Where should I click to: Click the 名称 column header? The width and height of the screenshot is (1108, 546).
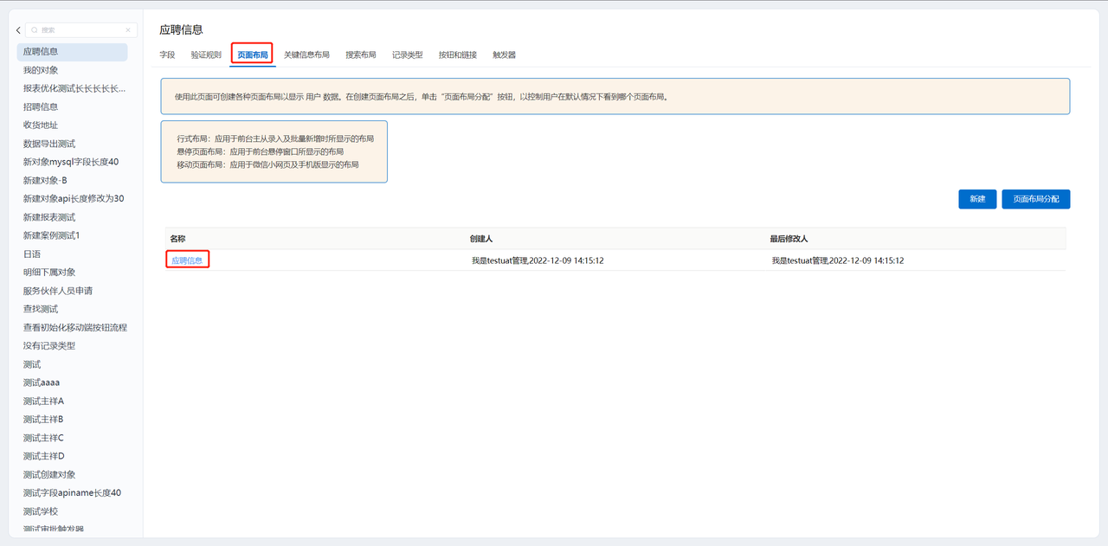178,239
